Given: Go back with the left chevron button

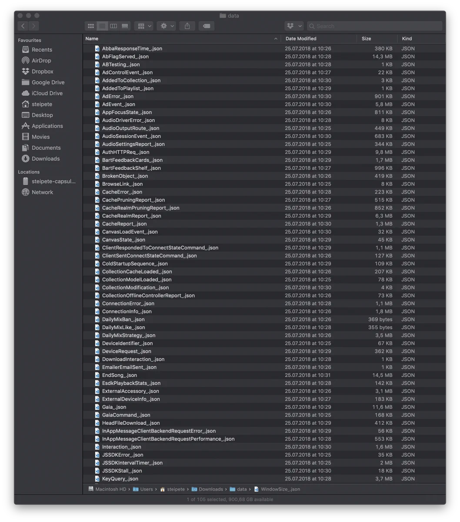Looking at the screenshot, I should pos(23,26).
